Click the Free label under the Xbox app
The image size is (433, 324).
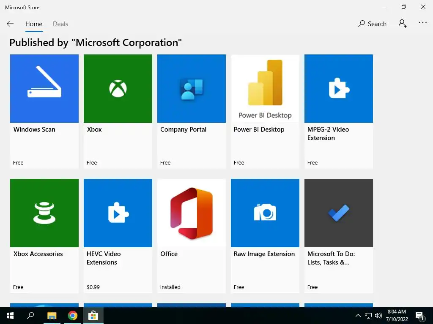(x=92, y=163)
